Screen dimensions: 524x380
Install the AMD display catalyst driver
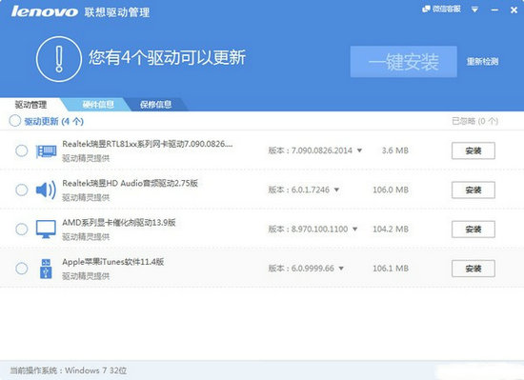[474, 230]
